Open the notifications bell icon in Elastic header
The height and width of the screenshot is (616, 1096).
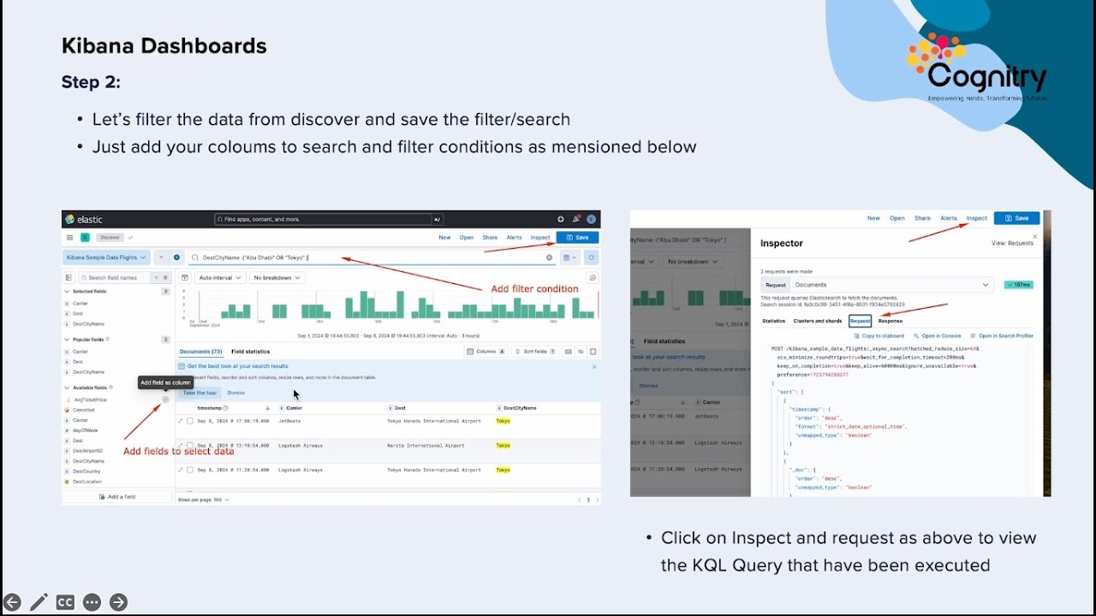(576, 219)
